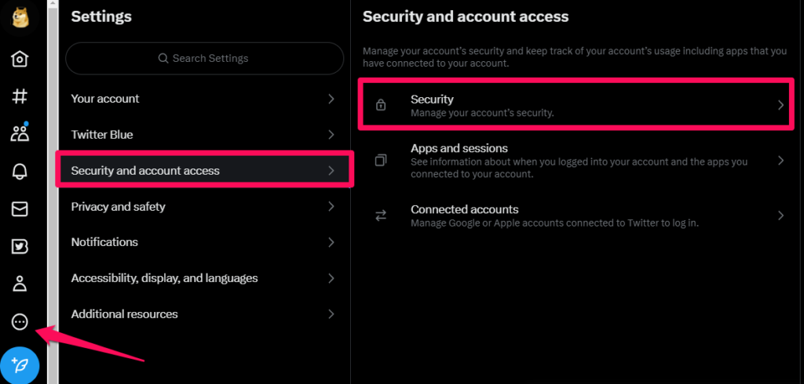Screen dimensions: 804x384
Task: Open the More circle ellipsis icon
Action: pos(20,322)
